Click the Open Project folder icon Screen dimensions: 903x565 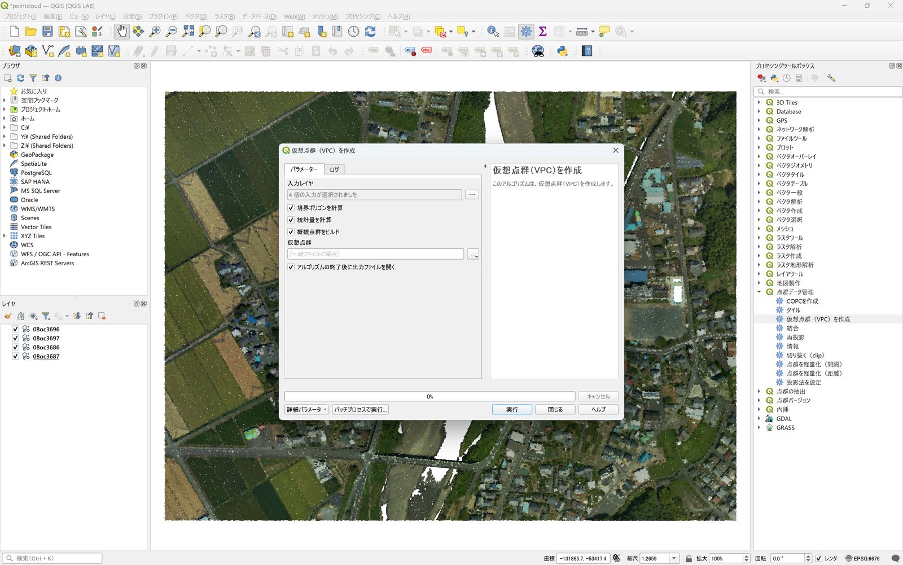click(x=31, y=32)
